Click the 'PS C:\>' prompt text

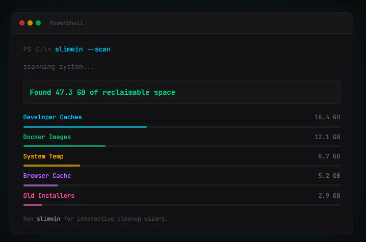(37, 49)
